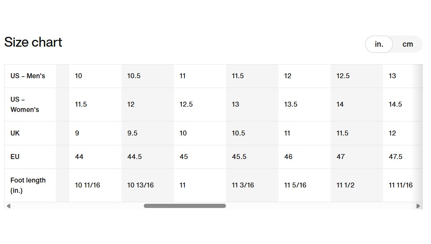Viewport: 431px width, 244px height.
Task: Click the horizontal scrollbar thumb
Action: pos(185,206)
